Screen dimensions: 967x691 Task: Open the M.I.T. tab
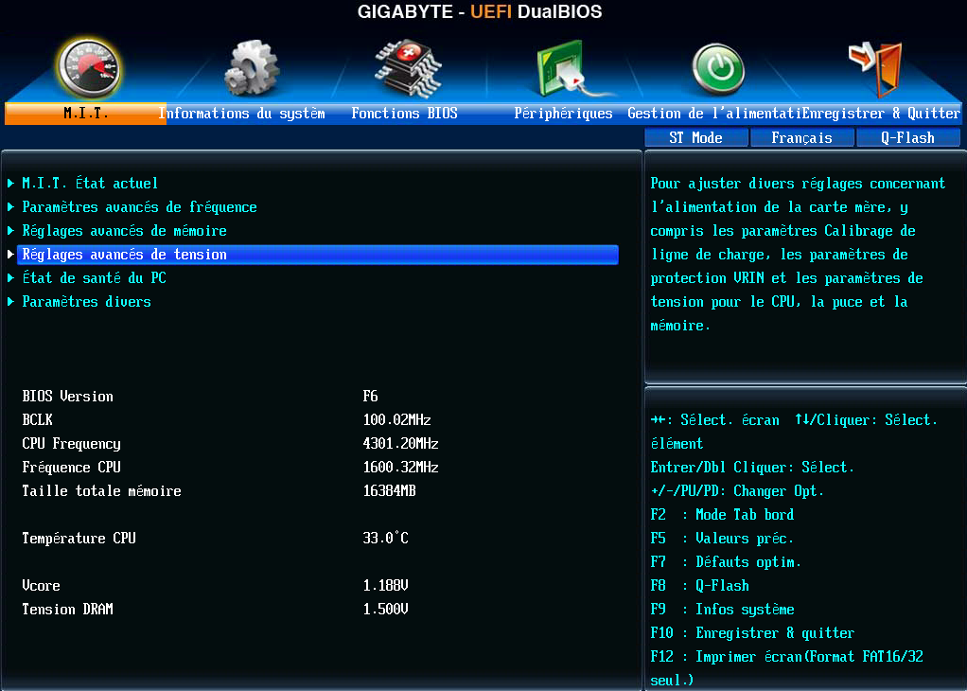point(86,114)
